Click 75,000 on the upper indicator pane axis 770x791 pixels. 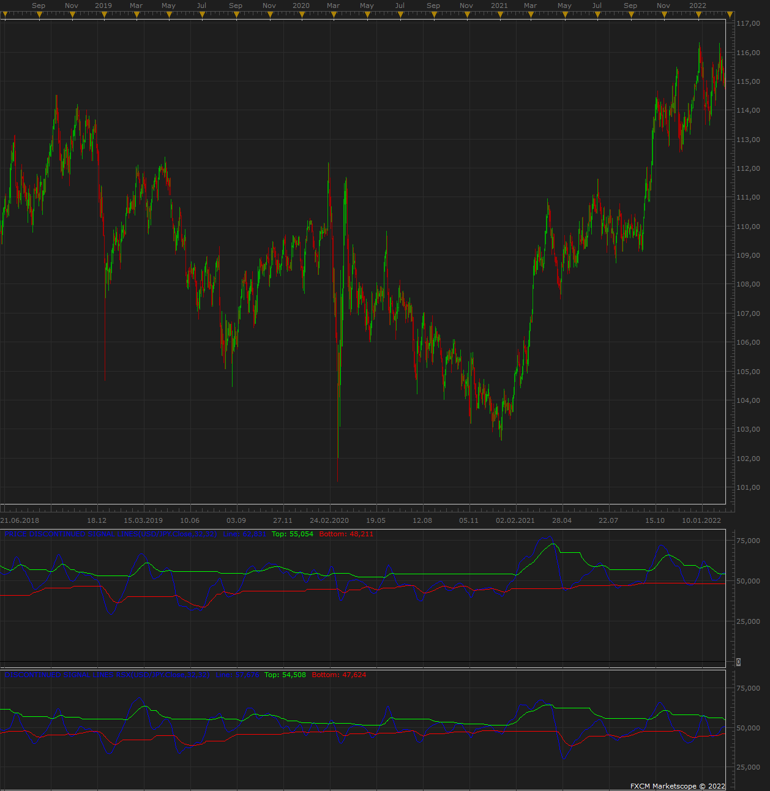(749, 541)
